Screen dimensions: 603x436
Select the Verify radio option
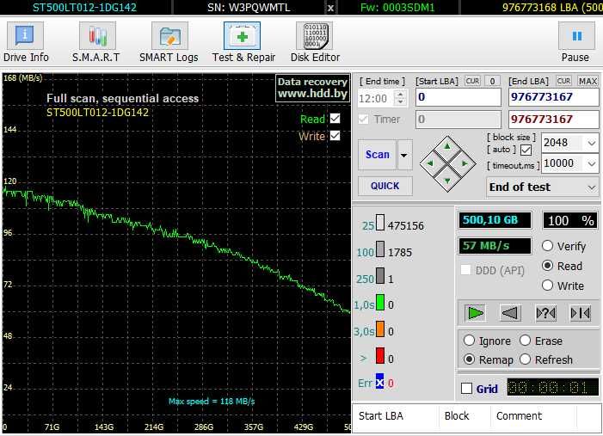(548, 246)
